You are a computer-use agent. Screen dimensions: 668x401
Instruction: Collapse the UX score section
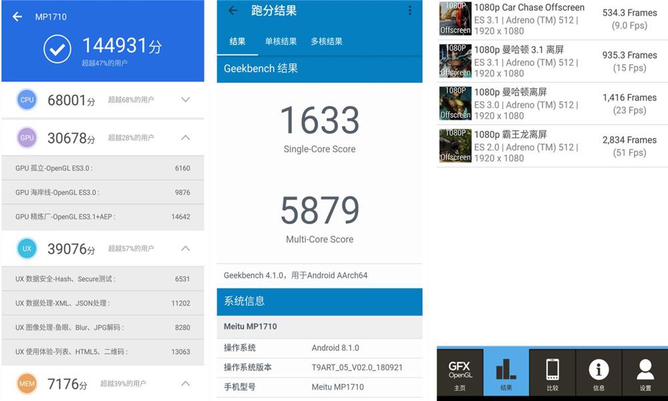click(x=186, y=249)
